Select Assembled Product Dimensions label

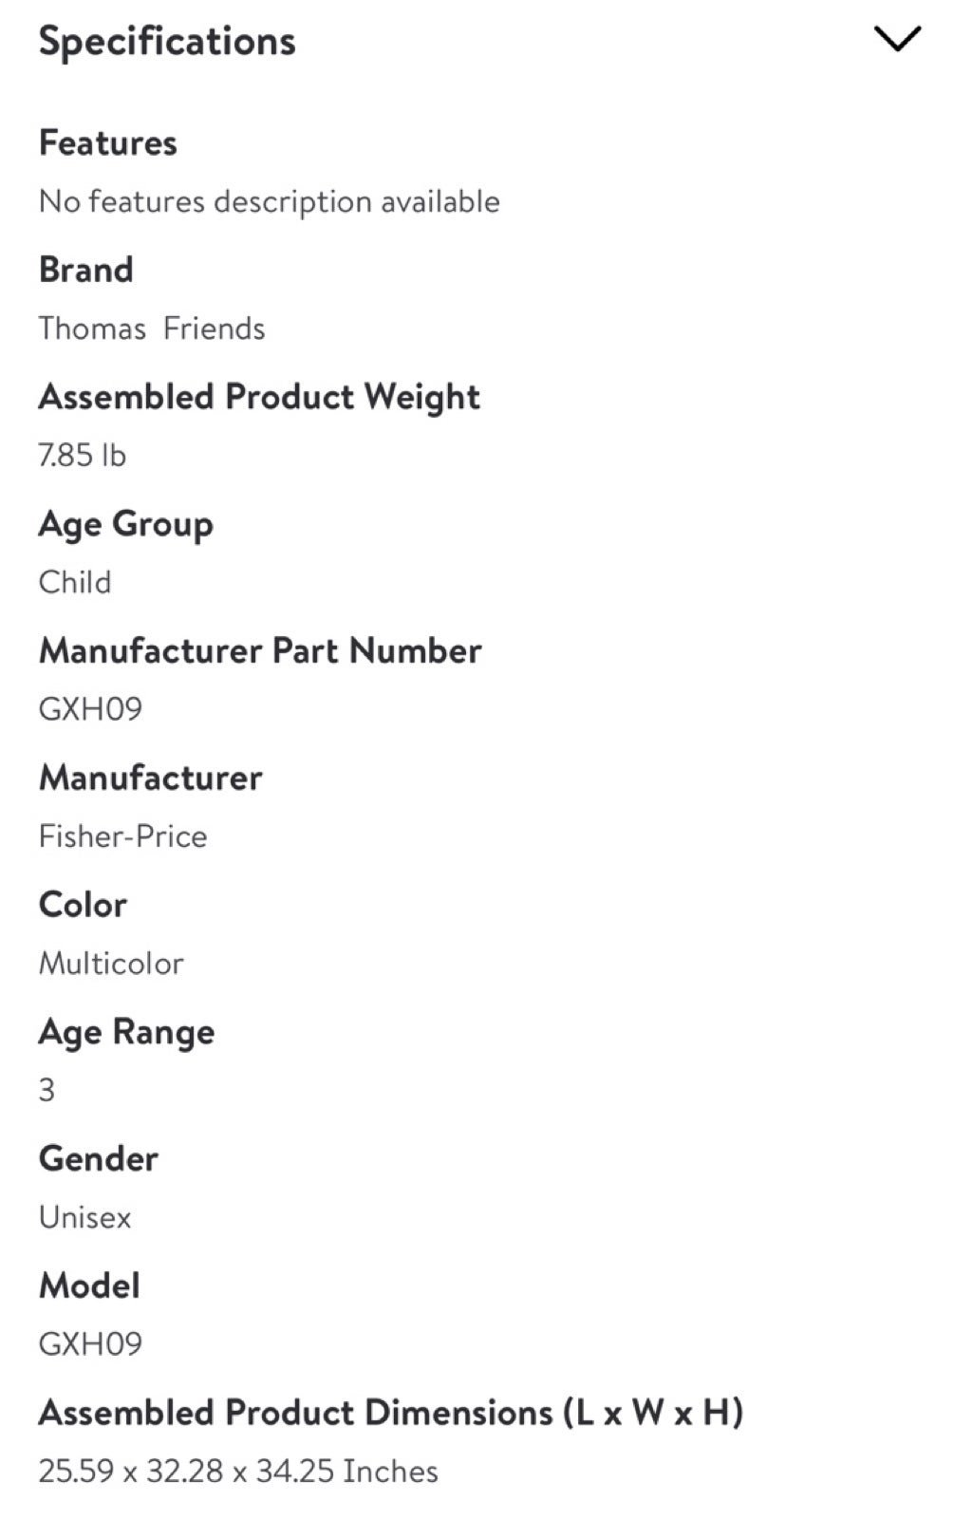tap(391, 1413)
